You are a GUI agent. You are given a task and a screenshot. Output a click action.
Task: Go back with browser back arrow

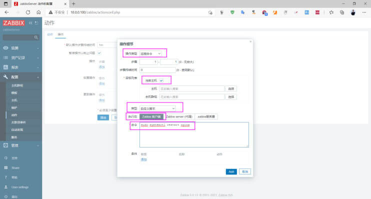coord(6,12)
